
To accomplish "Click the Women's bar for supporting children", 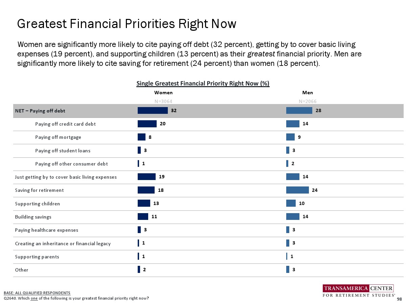I will [144, 203].
